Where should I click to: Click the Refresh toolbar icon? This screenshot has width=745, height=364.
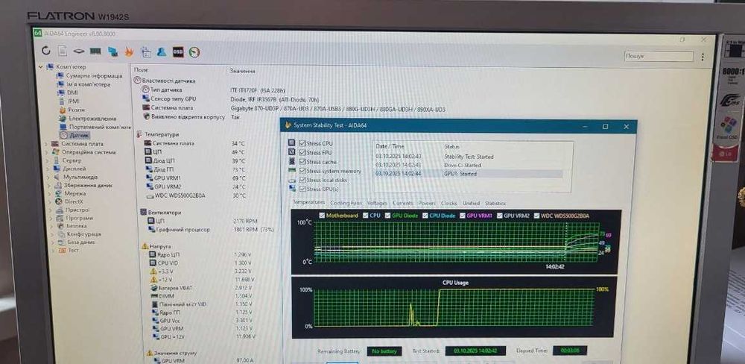[46, 51]
